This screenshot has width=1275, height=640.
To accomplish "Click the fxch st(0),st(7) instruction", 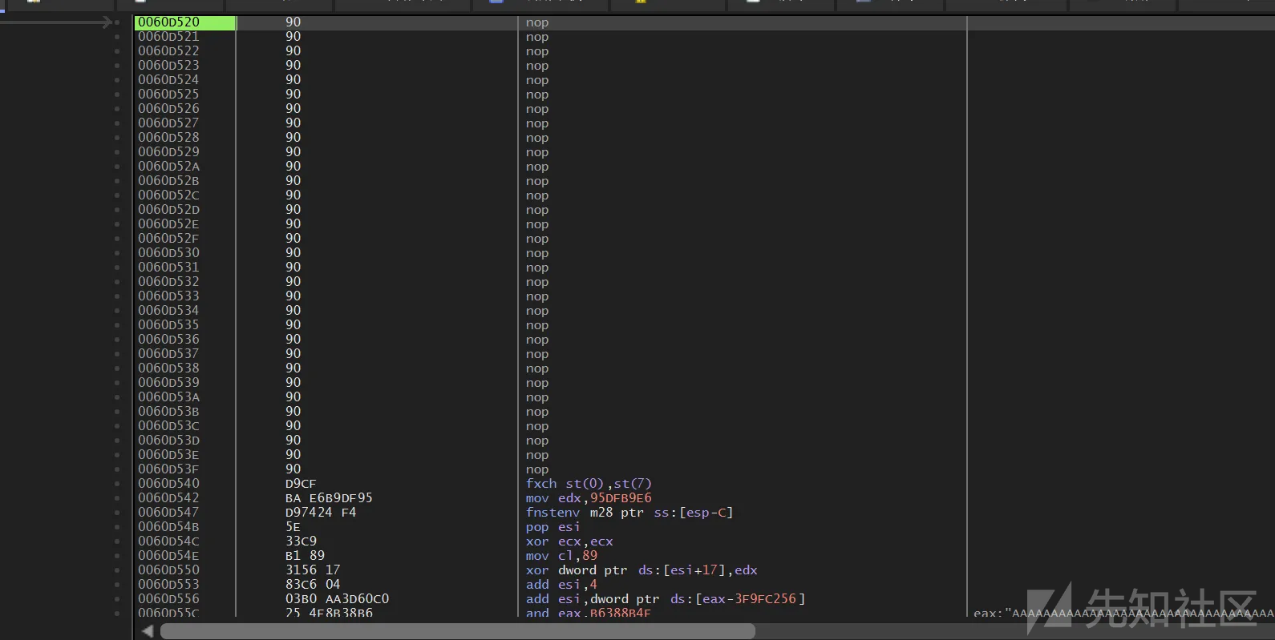I will (589, 484).
